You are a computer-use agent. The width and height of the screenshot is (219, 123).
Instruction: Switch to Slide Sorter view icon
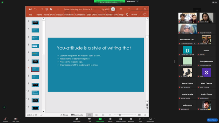click(96, 115)
